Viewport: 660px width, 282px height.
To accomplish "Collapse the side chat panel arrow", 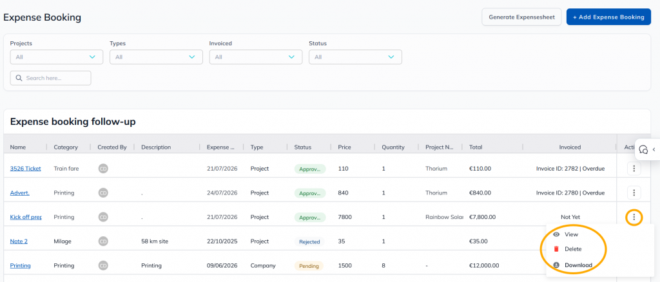I will point(654,149).
